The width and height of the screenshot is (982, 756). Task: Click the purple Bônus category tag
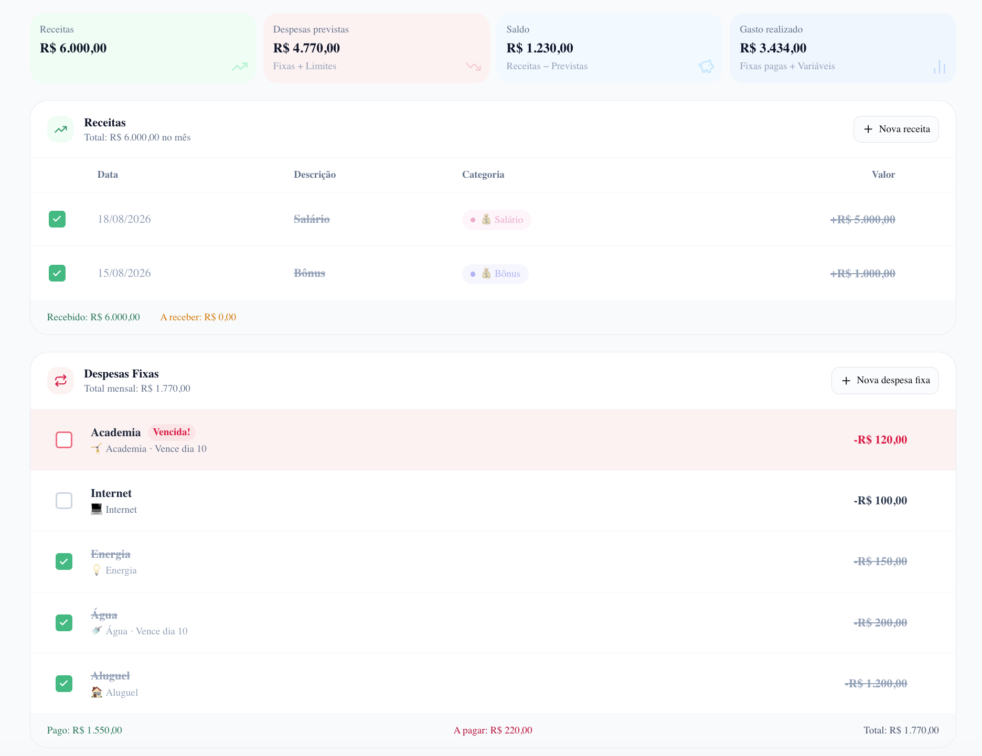495,274
